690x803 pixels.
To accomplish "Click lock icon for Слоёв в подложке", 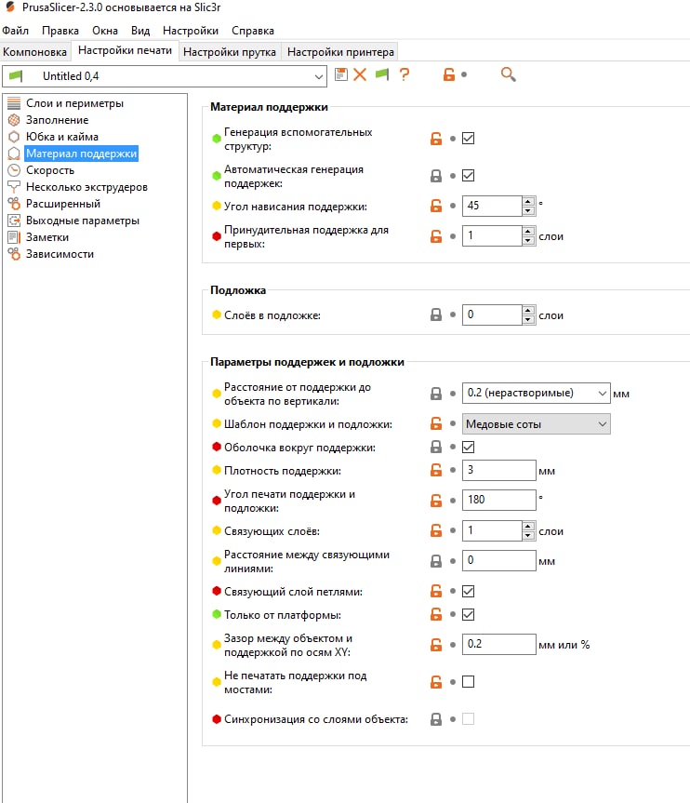I will [435, 315].
